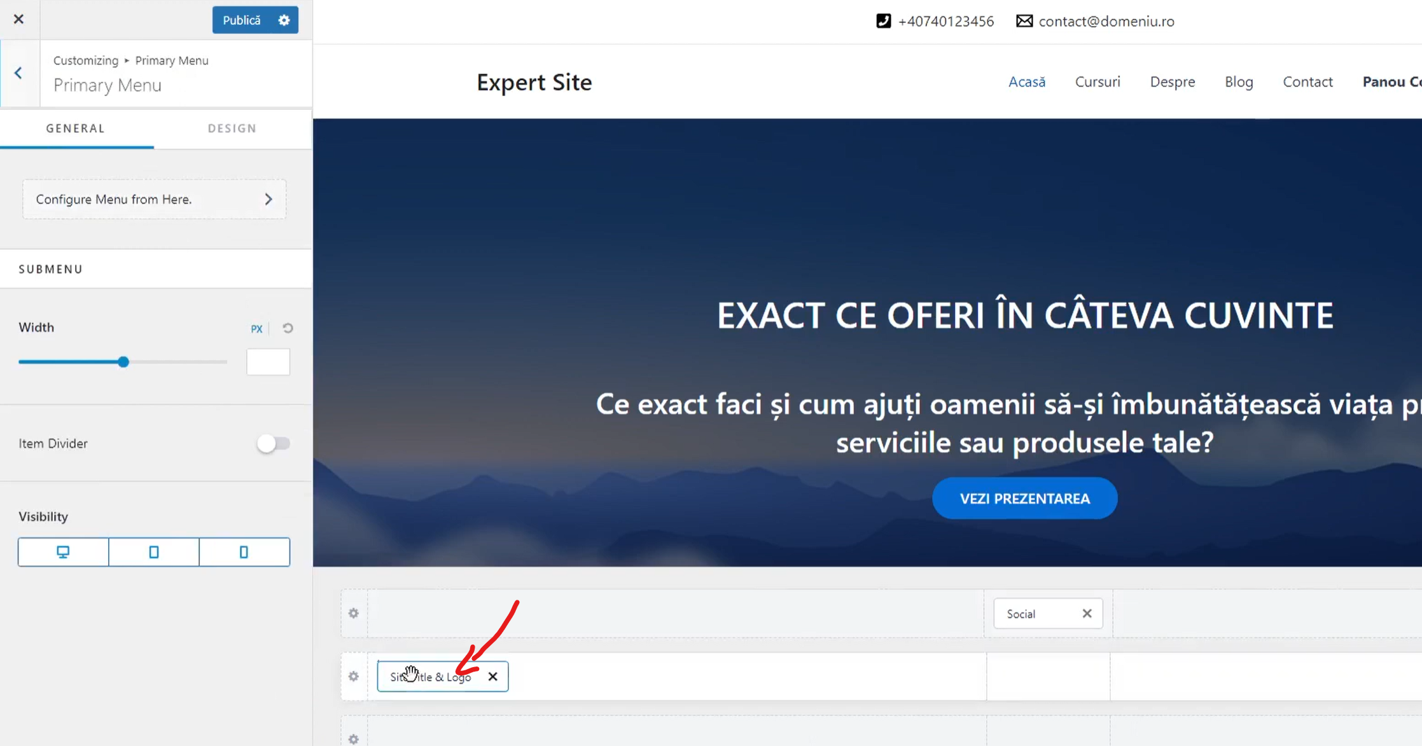Reset the Width value icon

coord(288,328)
